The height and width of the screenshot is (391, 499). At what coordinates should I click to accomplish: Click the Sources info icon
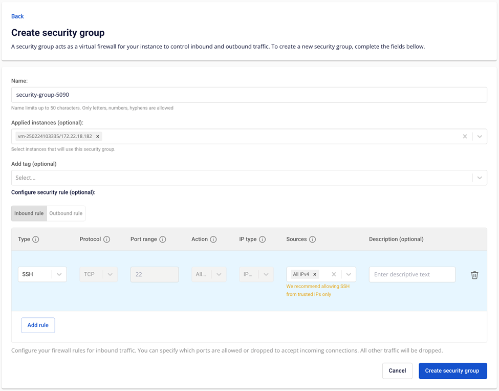coord(313,240)
